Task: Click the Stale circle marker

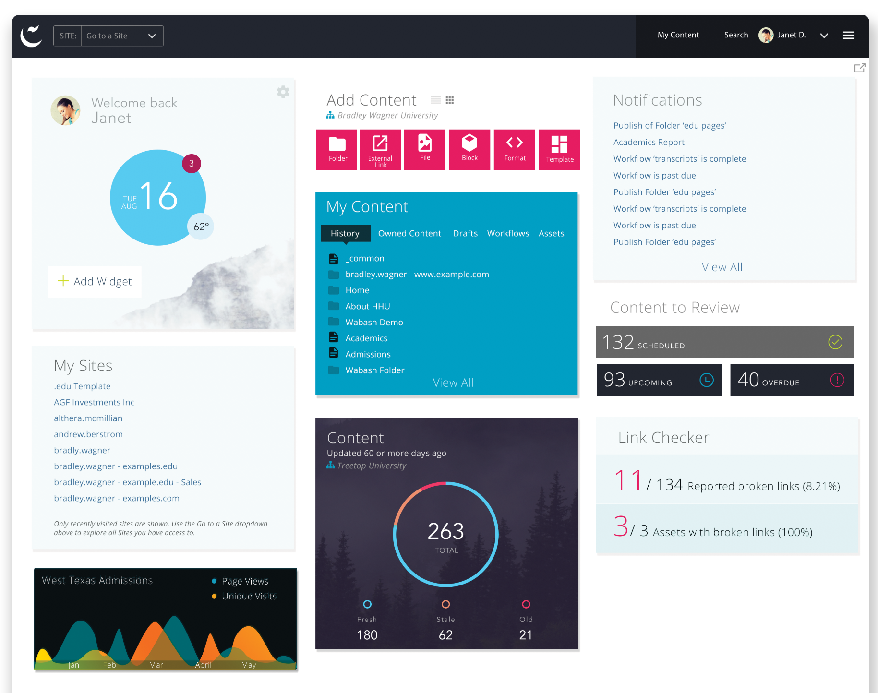Action: click(x=446, y=604)
